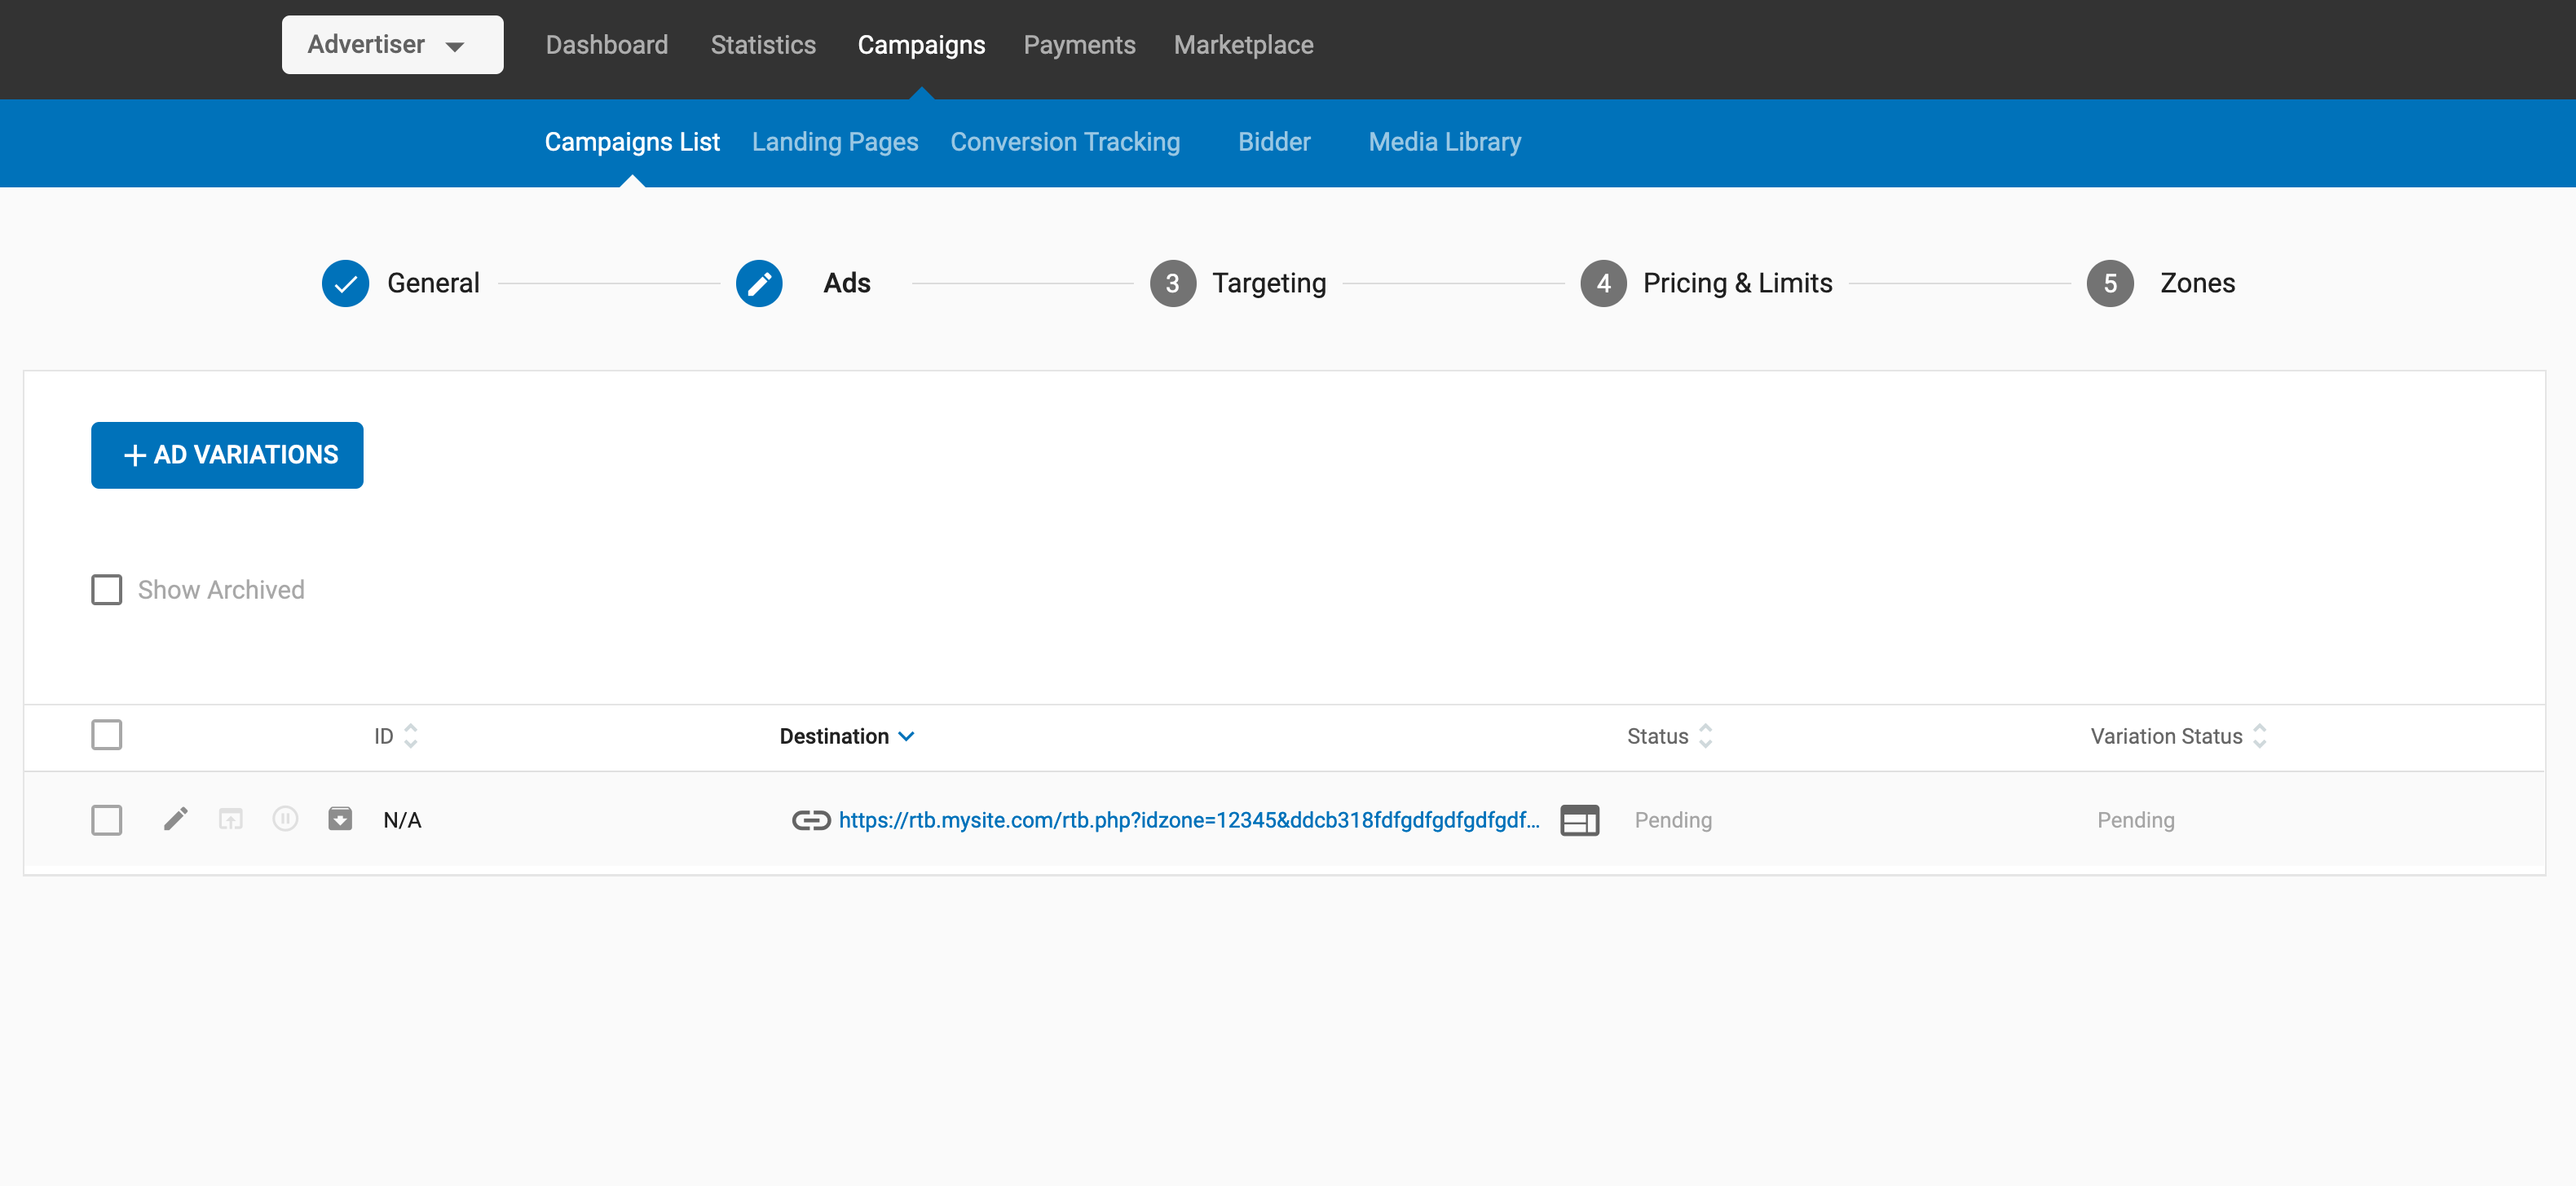Click the ad preview icon after the URL
2576x1186 pixels.
1579,820
